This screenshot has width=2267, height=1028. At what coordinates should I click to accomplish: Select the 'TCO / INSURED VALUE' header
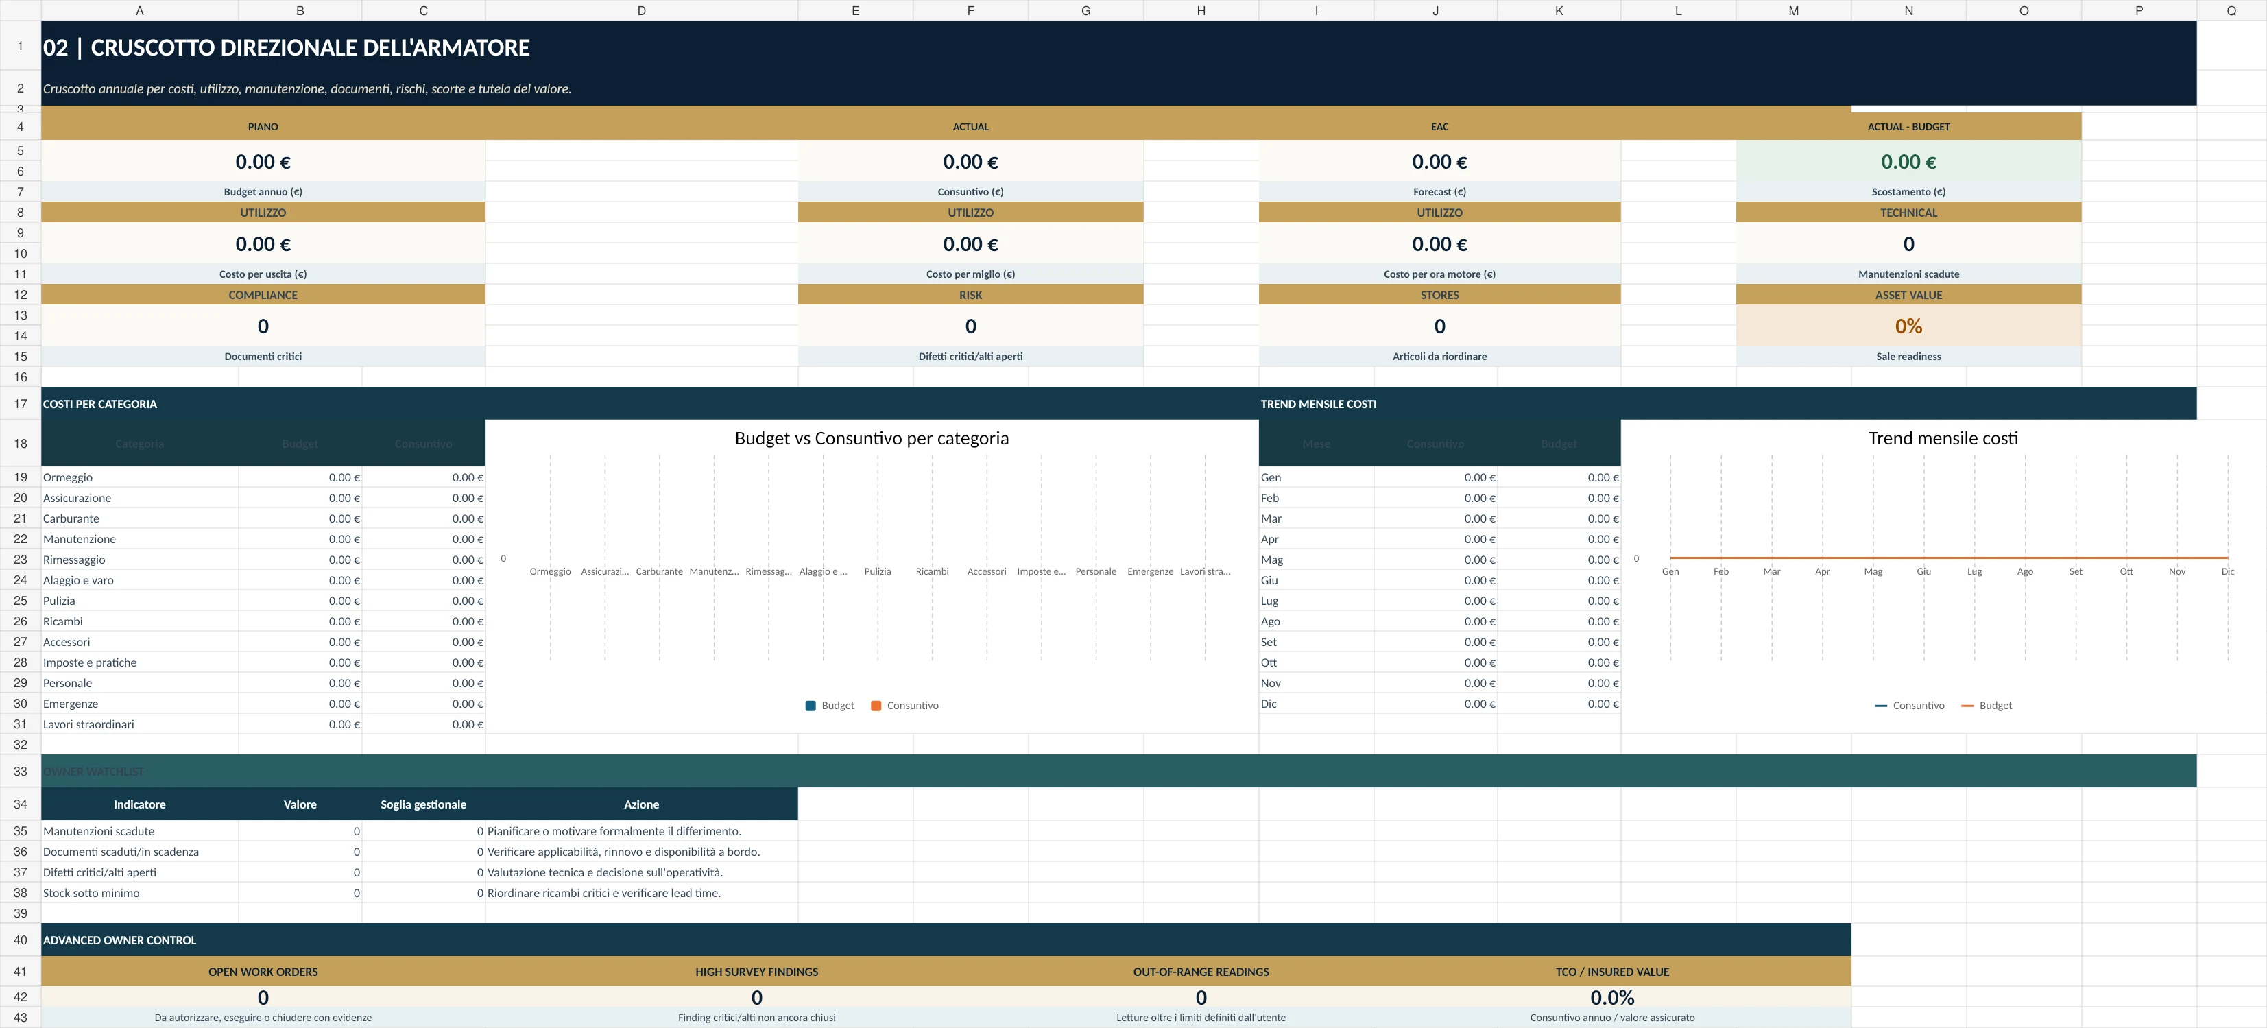(1612, 972)
